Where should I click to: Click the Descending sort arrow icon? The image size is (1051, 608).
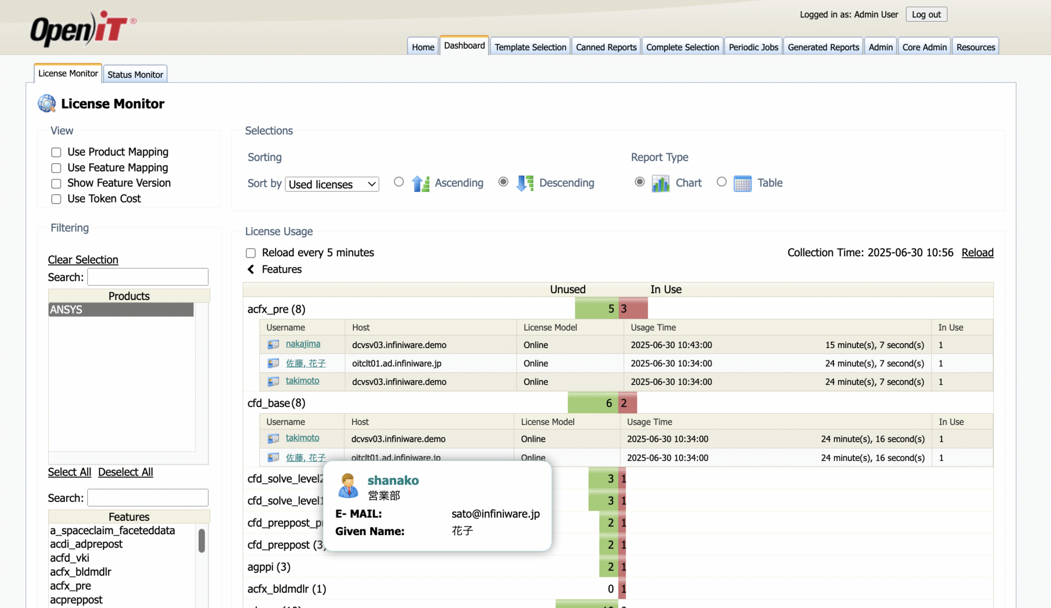524,183
